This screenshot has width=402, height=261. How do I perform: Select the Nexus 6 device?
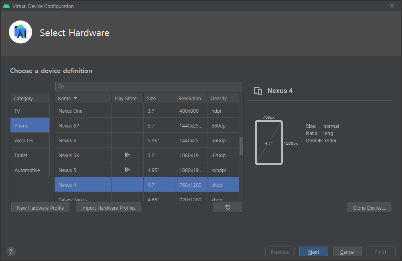67,140
